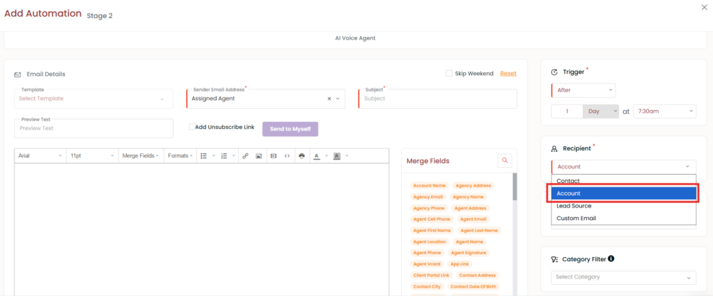Image resolution: width=713 pixels, height=296 pixels.
Task: Close the Add Automation dialog
Action: click(705, 7)
